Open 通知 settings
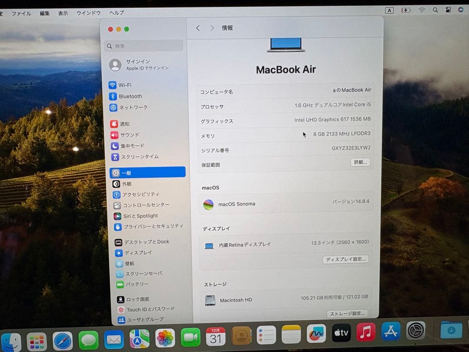This screenshot has width=469, height=352. click(x=120, y=124)
